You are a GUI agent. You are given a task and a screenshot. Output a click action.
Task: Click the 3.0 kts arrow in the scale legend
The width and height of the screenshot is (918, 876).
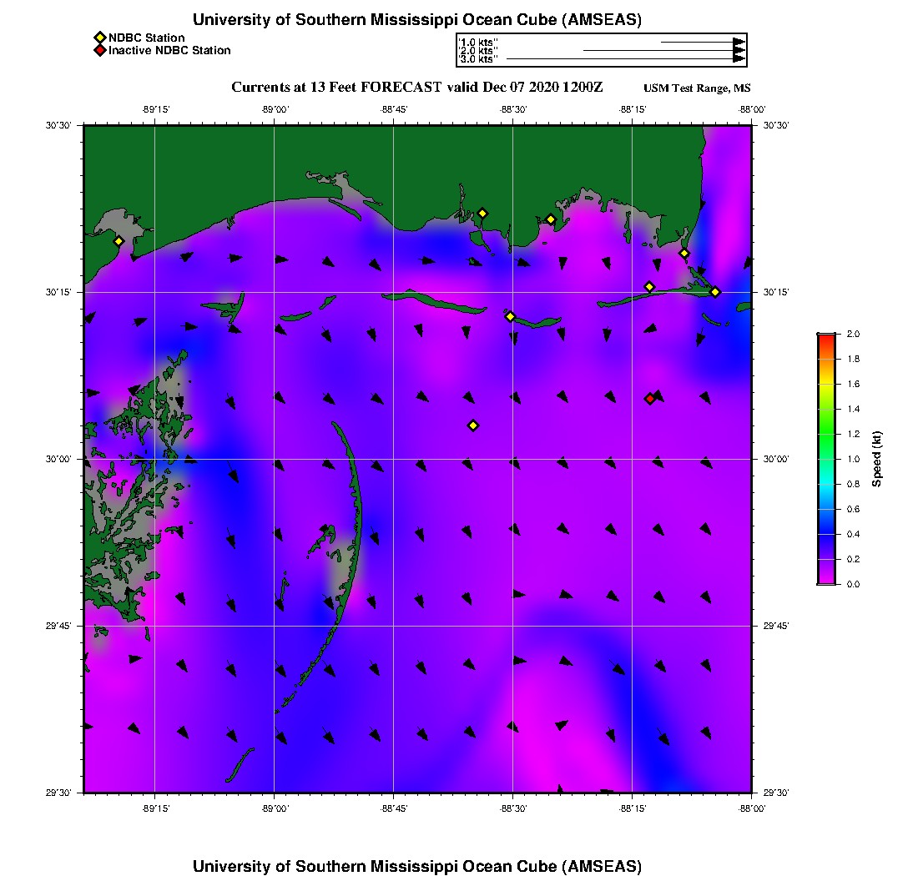tap(624, 59)
